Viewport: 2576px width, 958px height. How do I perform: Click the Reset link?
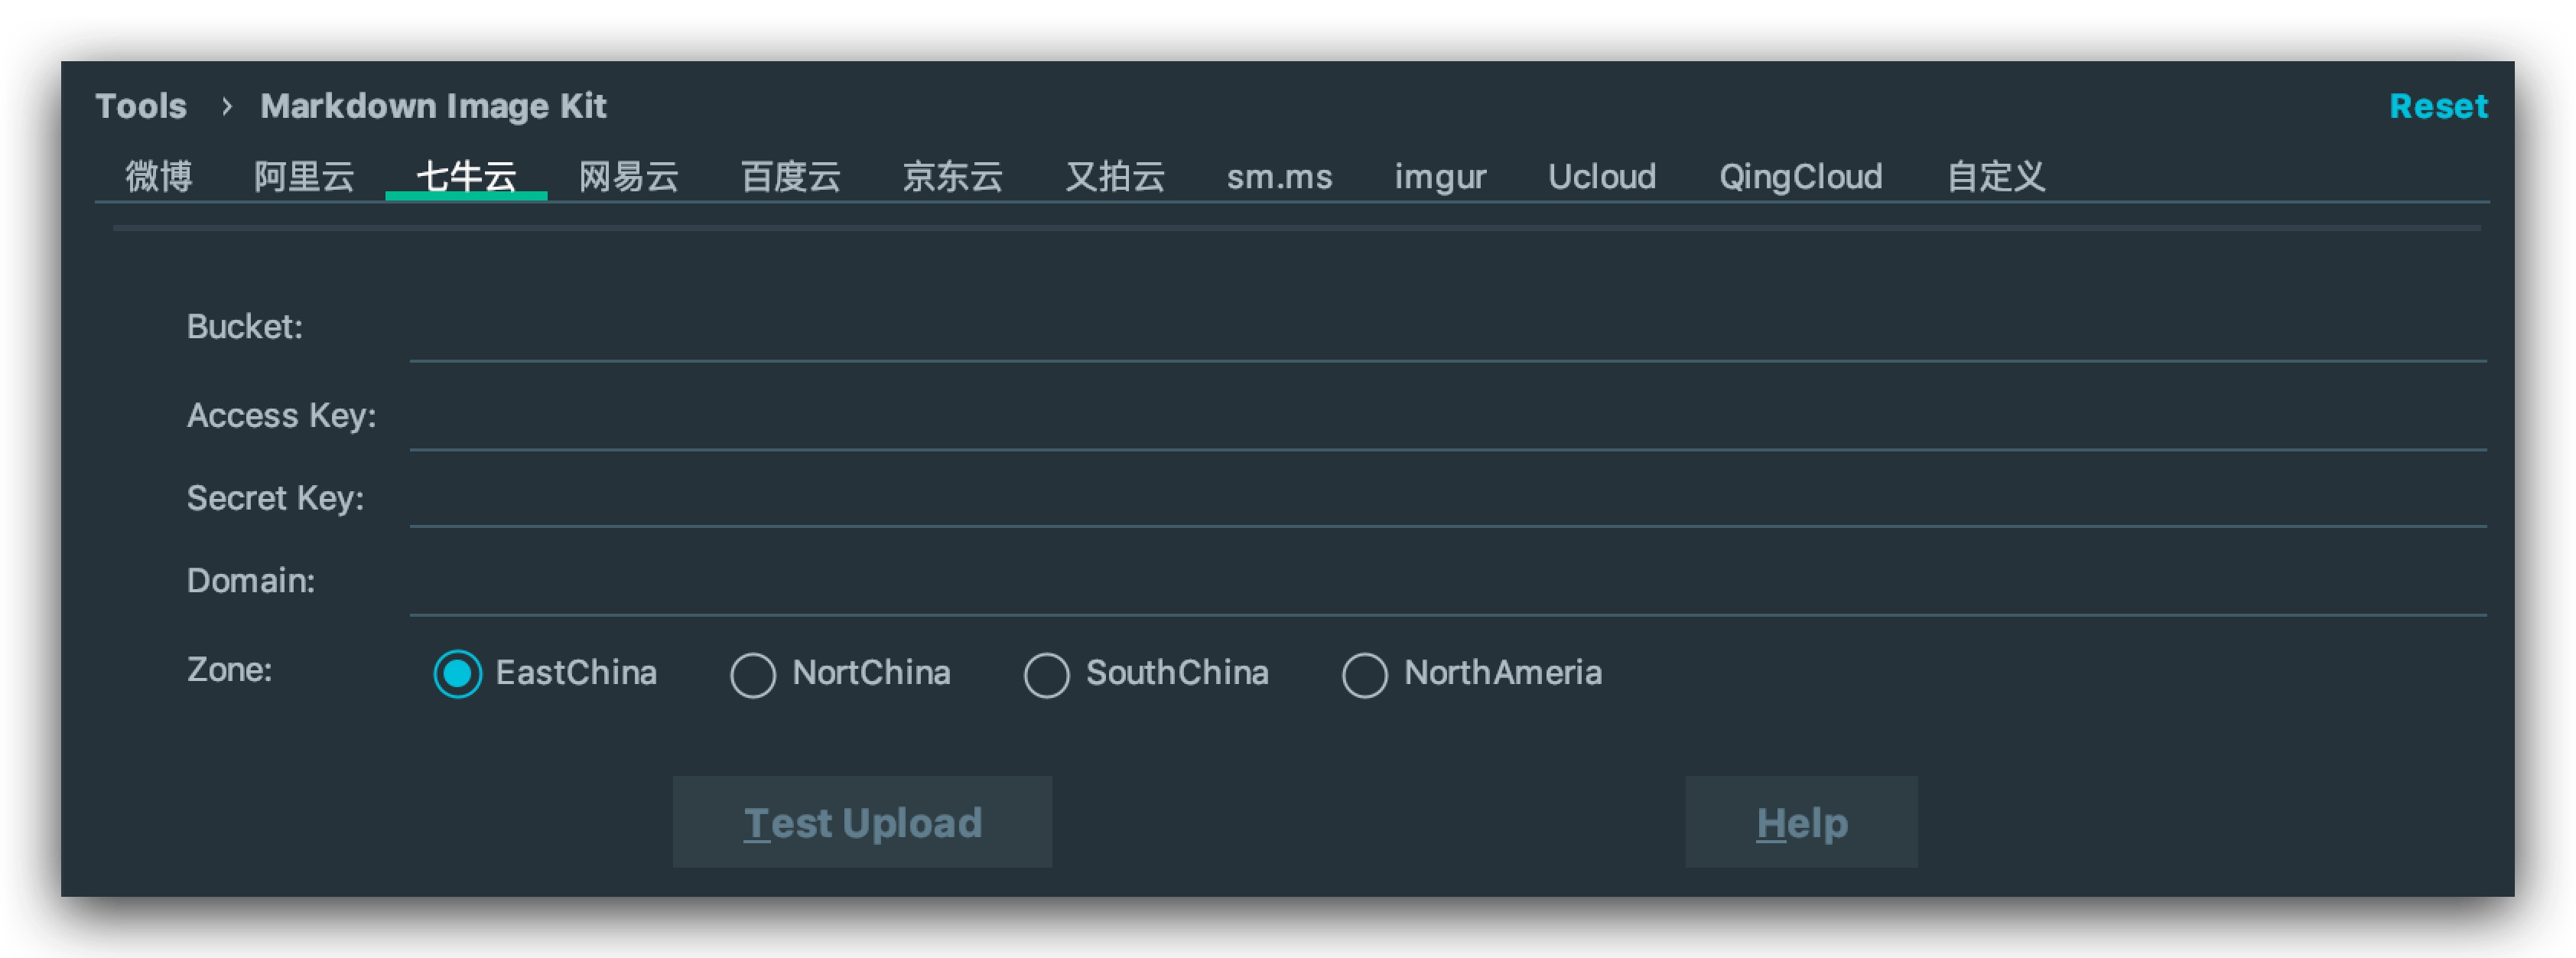coord(2437,106)
